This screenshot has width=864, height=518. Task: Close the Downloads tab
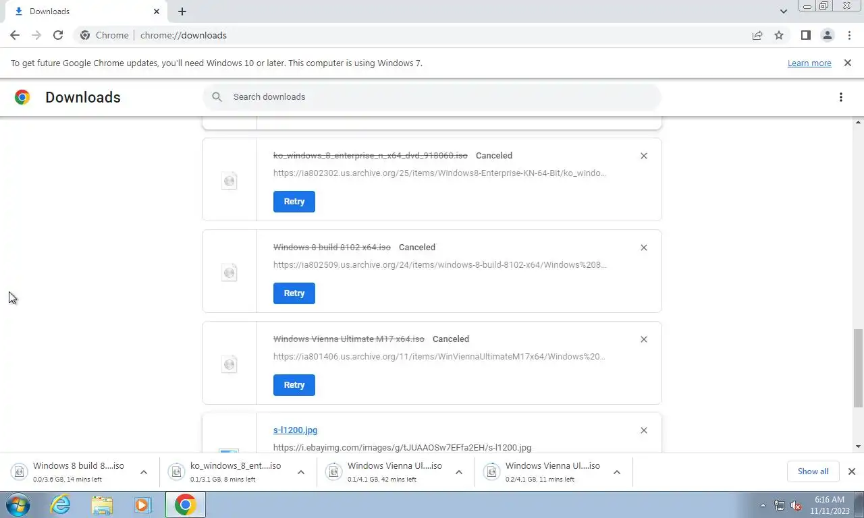click(x=157, y=11)
